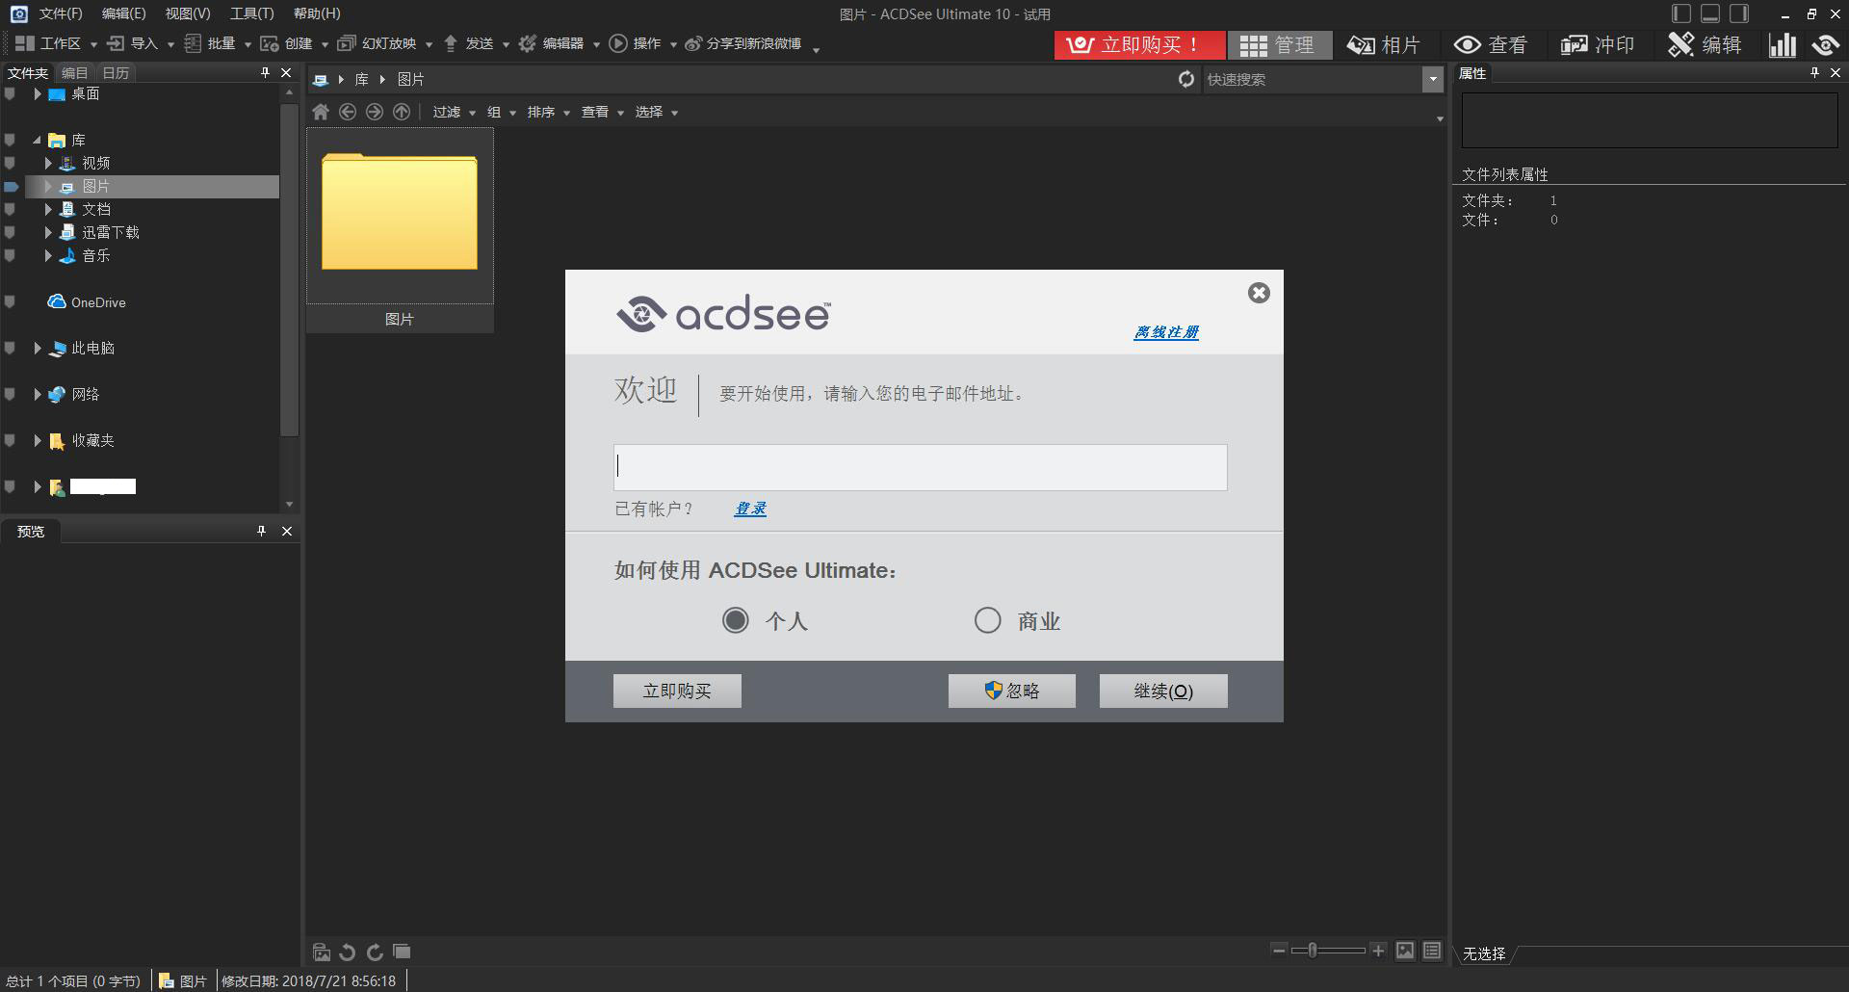Click the Home icon in file toolbar
This screenshot has height=992, width=1849.
pyautogui.click(x=321, y=112)
